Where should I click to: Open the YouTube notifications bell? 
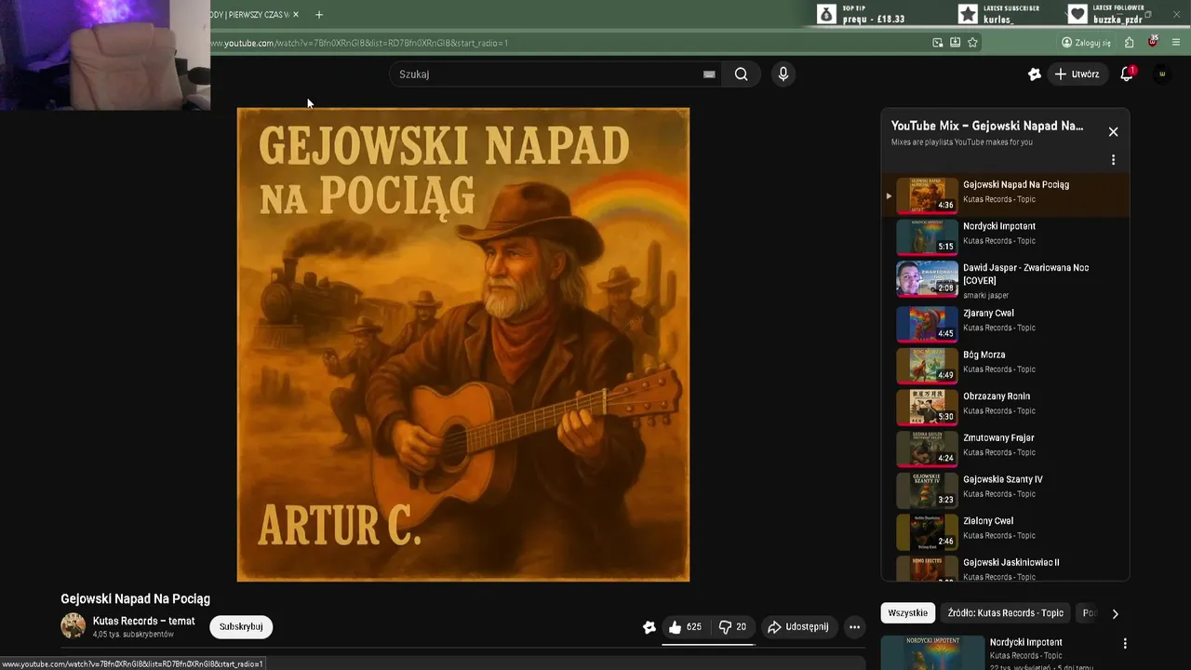click(1127, 74)
